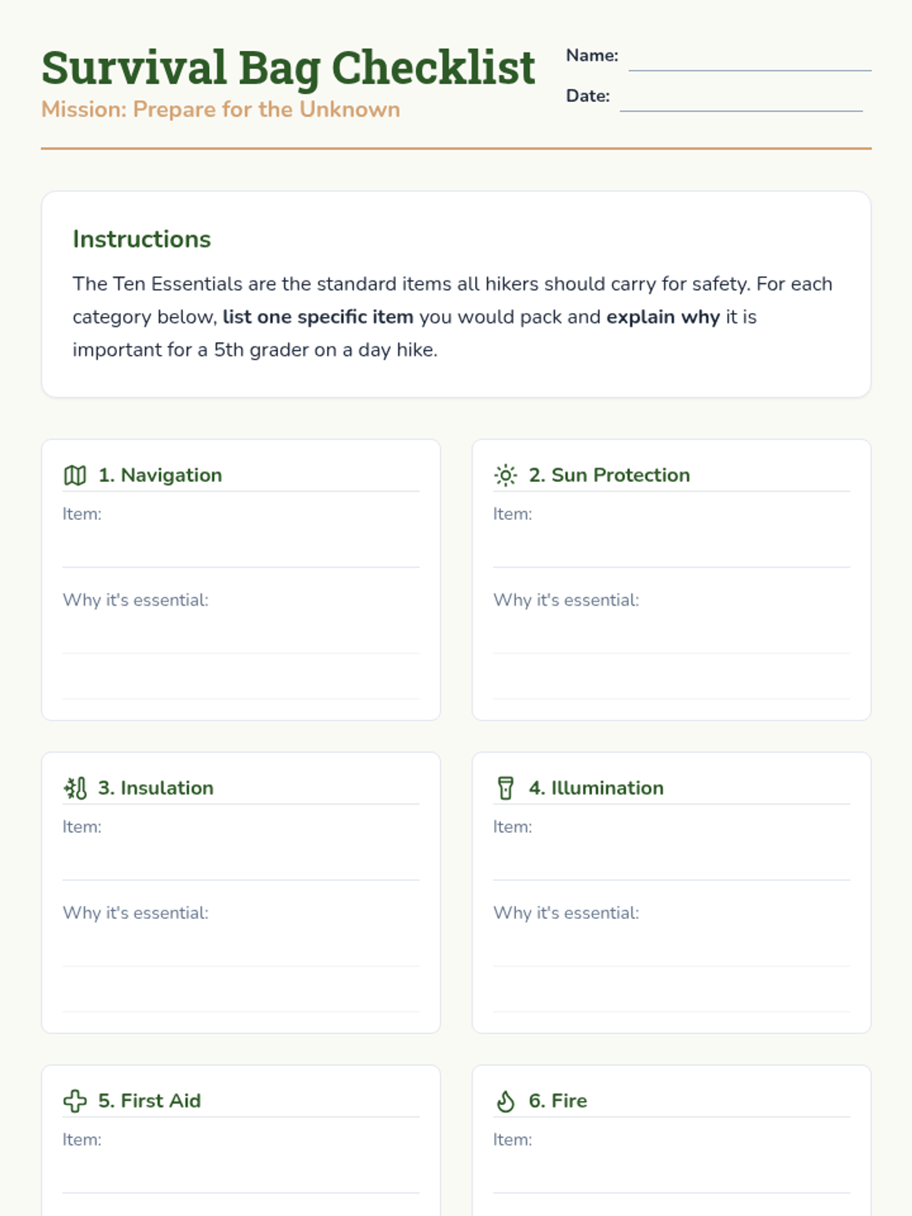Viewport: 912px width, 1216px height.
Task: Click the Survival Bag Checklist title
Action: click(288, 67)
